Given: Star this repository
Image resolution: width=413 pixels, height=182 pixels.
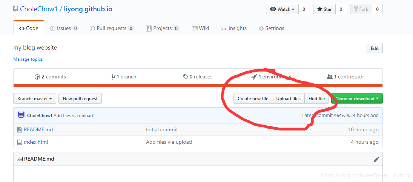Looking at the screenshot, I should tap(324, 9).
